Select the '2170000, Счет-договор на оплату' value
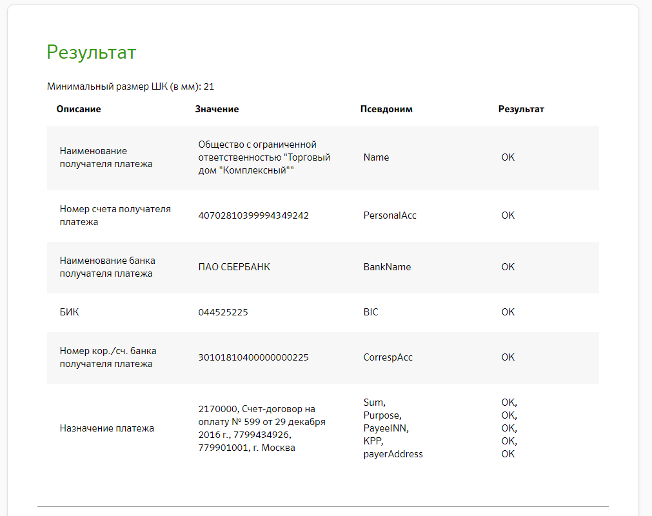 coord(262,428)
